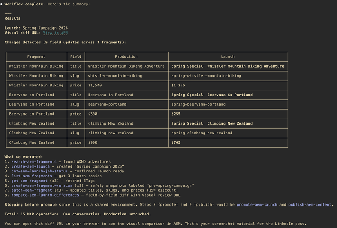Click the Launch column header
Screen dimensions: 337x228
[227, 57]
